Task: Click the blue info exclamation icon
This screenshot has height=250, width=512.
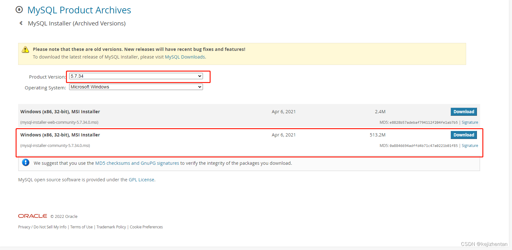Action: tap(26, 163)
